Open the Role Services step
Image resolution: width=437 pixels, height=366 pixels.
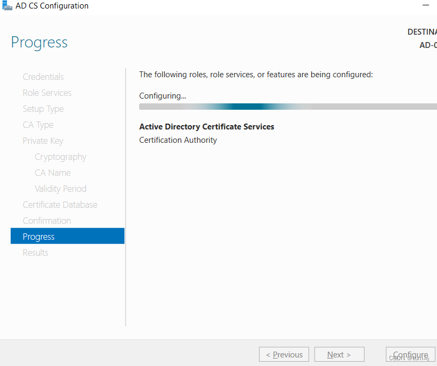click(x=47, y=93)
